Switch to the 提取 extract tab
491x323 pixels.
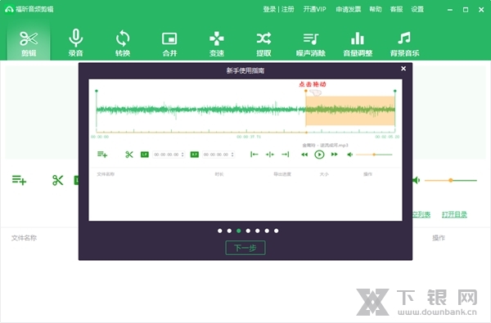[x=264, y=43]
